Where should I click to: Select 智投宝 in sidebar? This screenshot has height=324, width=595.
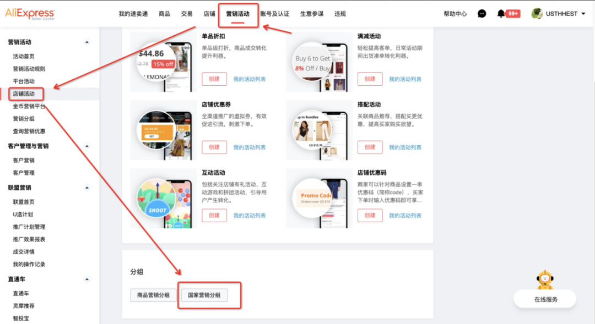(x=21, y=318)
